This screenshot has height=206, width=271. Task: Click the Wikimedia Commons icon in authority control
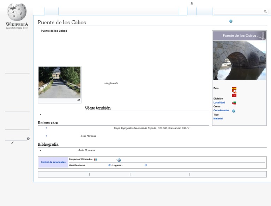click(x=119, y=160)
